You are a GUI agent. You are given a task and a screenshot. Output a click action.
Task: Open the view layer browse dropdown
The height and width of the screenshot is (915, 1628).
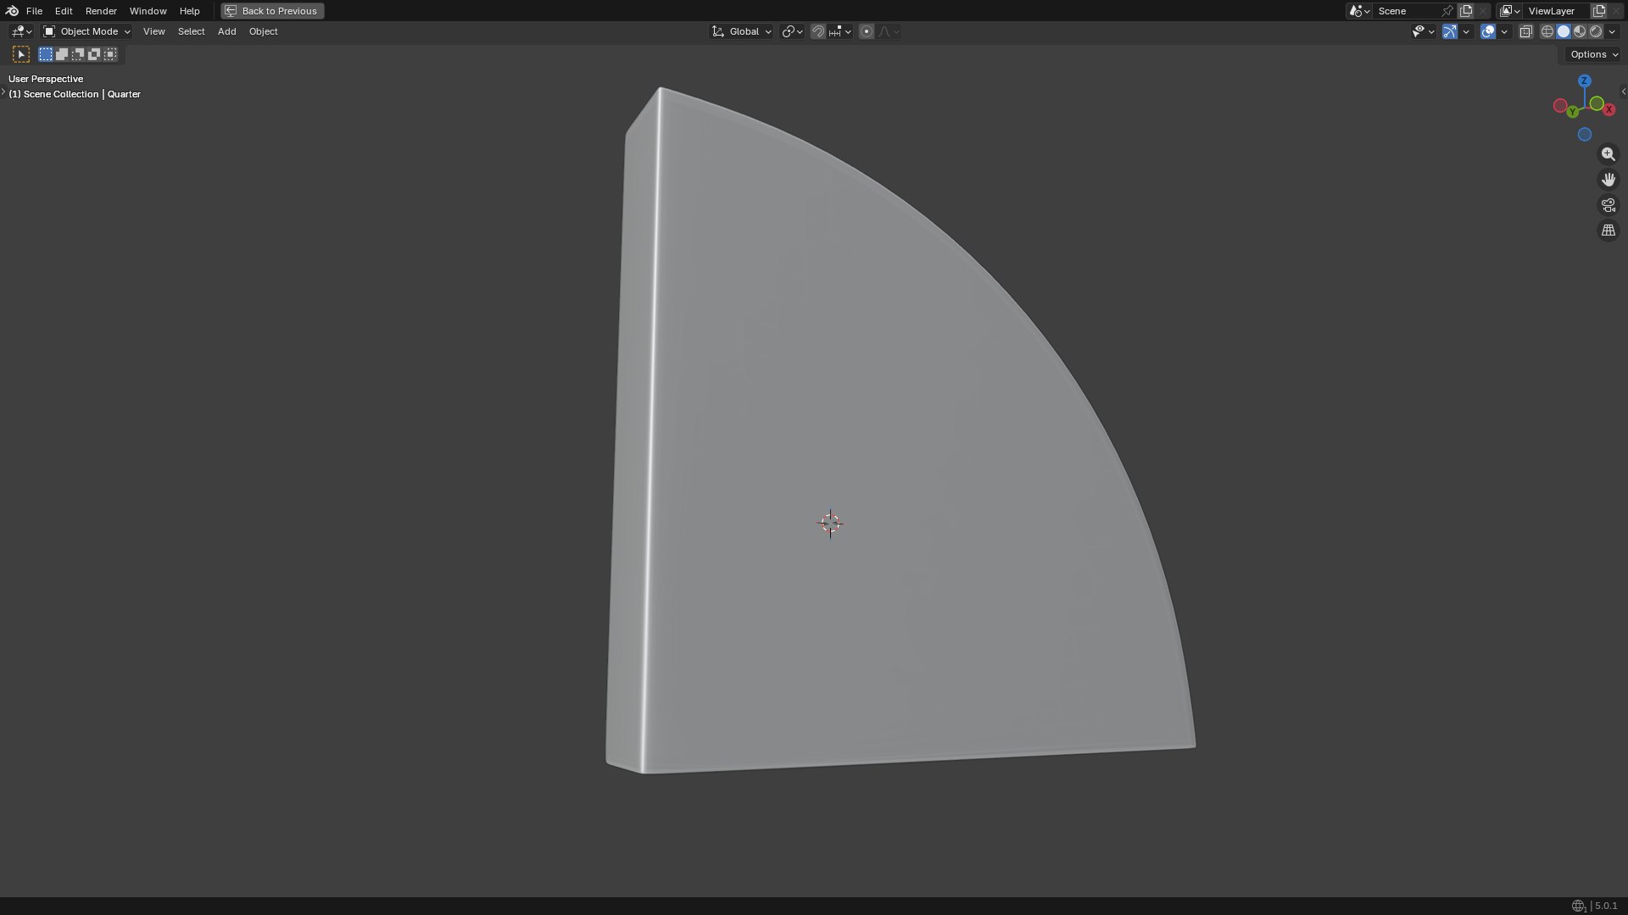(1509, 11)
